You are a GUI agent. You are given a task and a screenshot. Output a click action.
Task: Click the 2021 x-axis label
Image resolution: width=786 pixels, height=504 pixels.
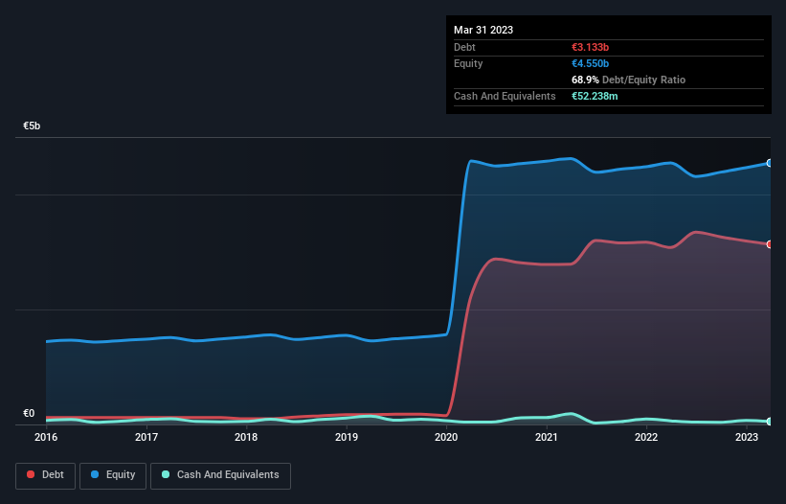(x=547, y=437)
